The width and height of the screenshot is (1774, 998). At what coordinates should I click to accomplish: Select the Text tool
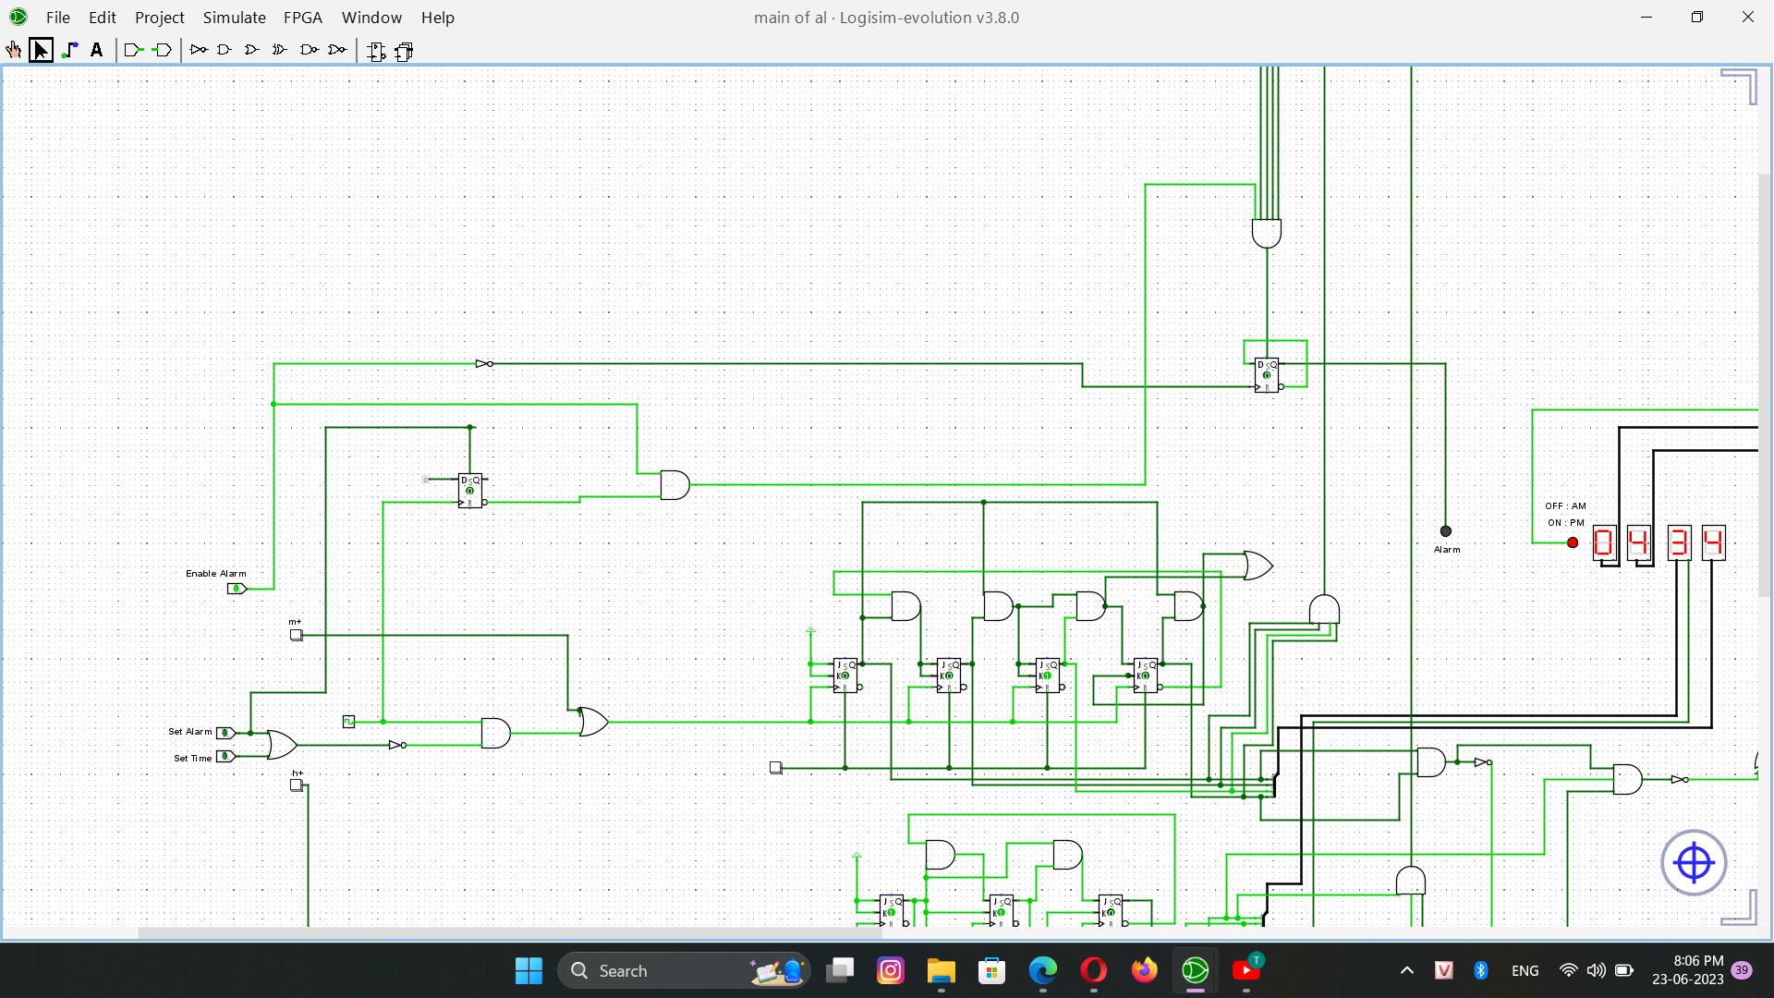tap(97, 50)
